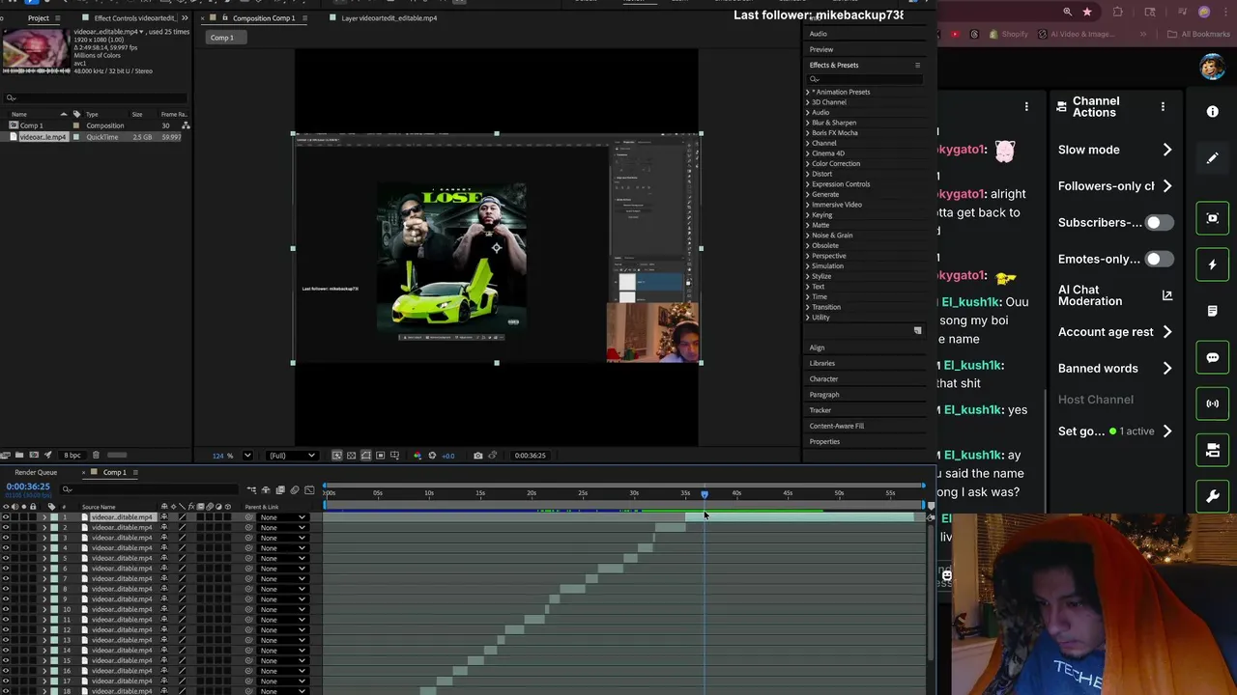This screenshot has height=695, width=1237.
Task: Select the Comp 1 timeline tab
Action: tap(114, 473)
